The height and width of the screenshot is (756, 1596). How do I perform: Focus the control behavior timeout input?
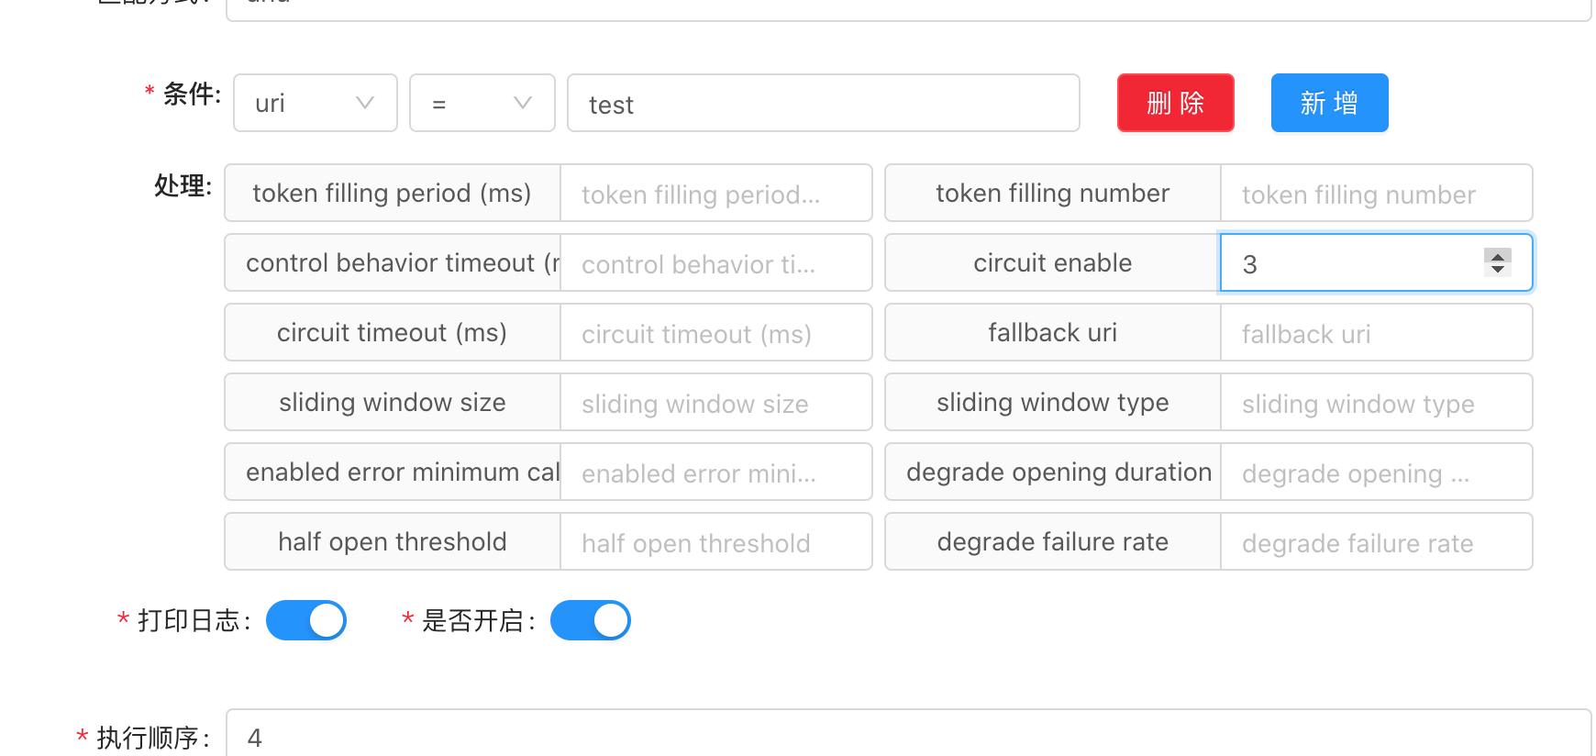point(716,262)
